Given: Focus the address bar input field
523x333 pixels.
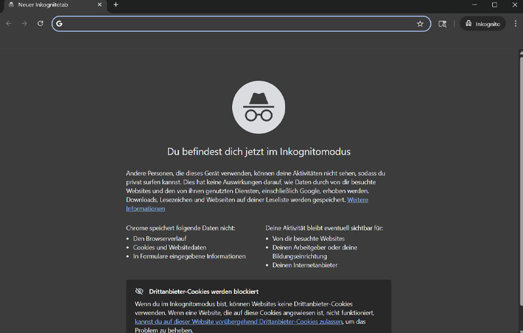Looking at the screenshot, I should pos(235,24).
